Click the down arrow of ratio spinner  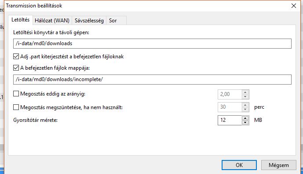coord(245,96)
